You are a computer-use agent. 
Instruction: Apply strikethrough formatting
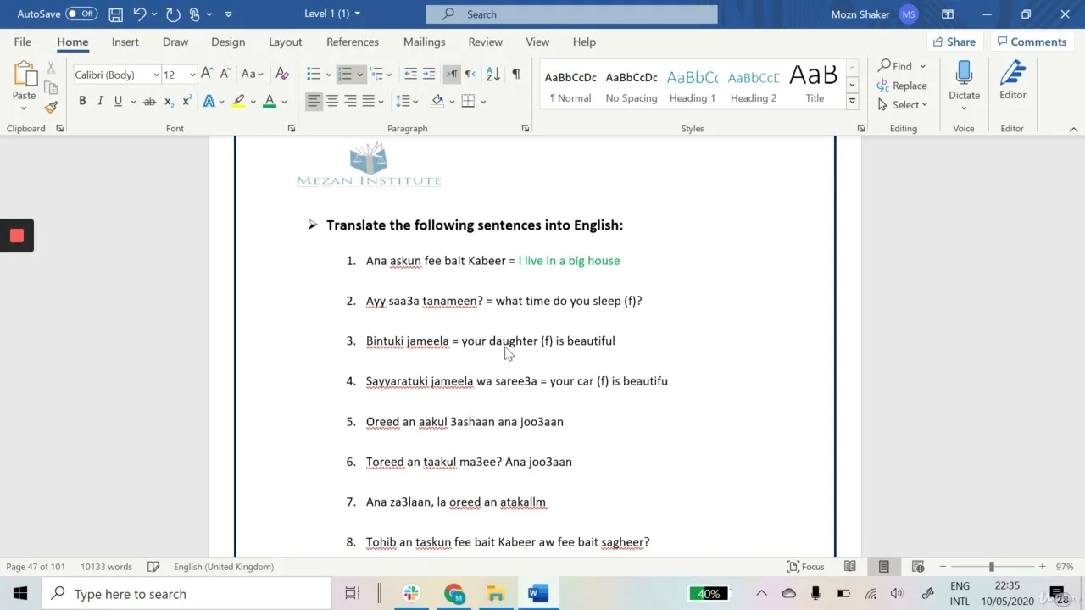pyautogui.click(x=149, y=102)
